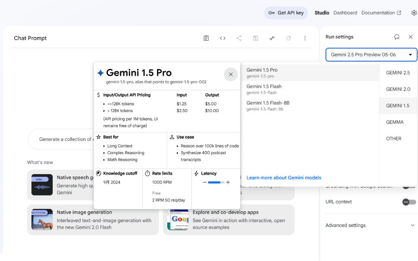The width and height of the screenshot is (418, 261).
Task: Open the settings gear in header
Action: coord(414,13)
